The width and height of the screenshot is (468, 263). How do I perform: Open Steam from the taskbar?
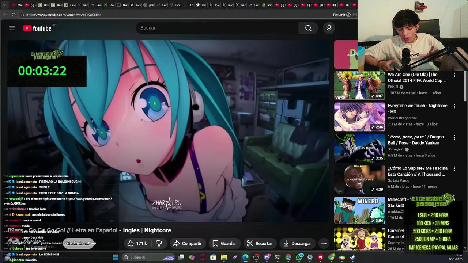(x=352, y=257)
